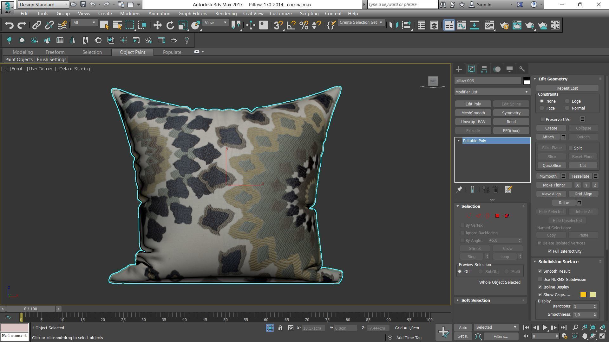Enable Use NURMS Subdivision checkbox
The image size is (609, 342).
point(540,280)
